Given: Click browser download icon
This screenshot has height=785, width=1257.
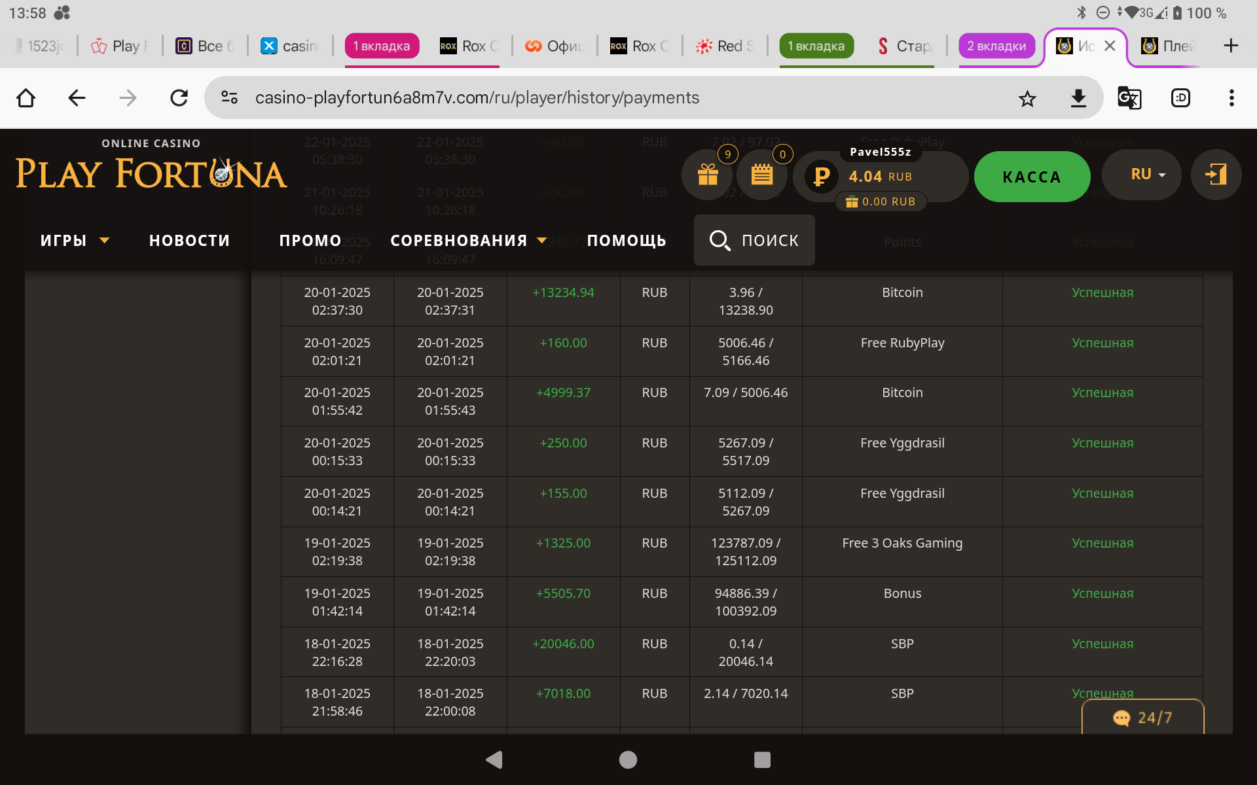Looking at the screenshot, I should tap(1078, 98).
